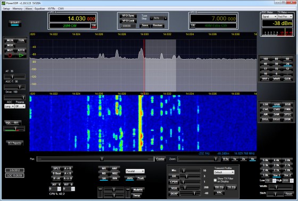Toggle the MUT mute button
Viewport: 298px width, 201px height.
coord(10,50)
